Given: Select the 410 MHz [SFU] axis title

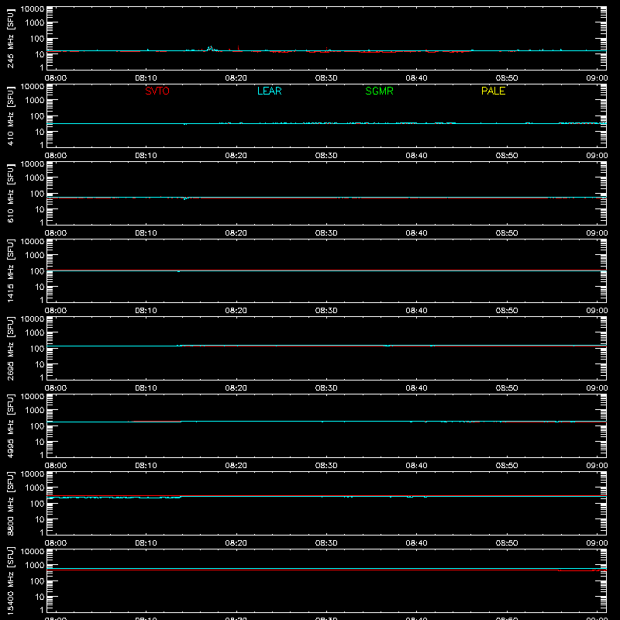Looking at the screenshot, I should click(x=11, y=115).
